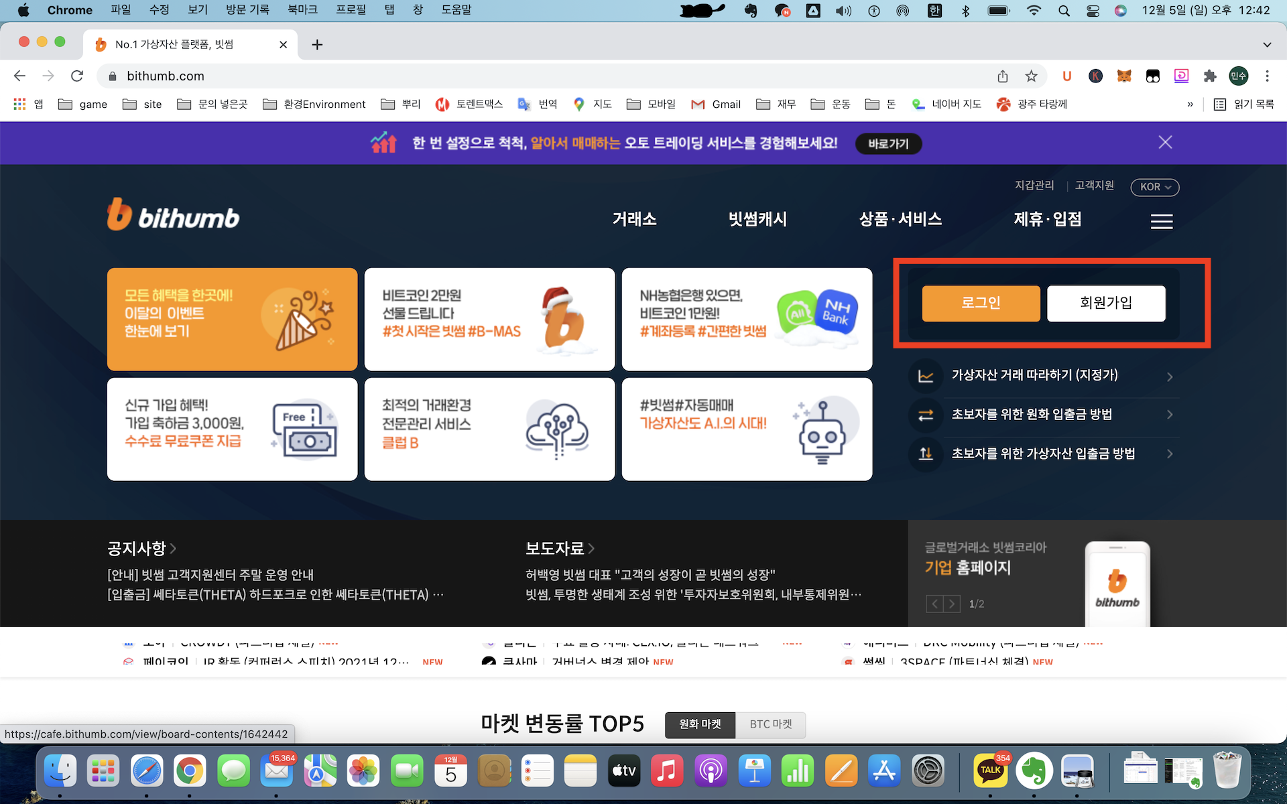Open the 공지사항 heading link

point(141,548)
